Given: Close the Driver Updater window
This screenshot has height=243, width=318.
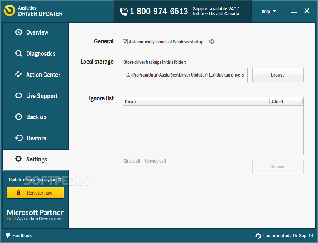Looking at the screenshot, I should click(x=306, y=11).
